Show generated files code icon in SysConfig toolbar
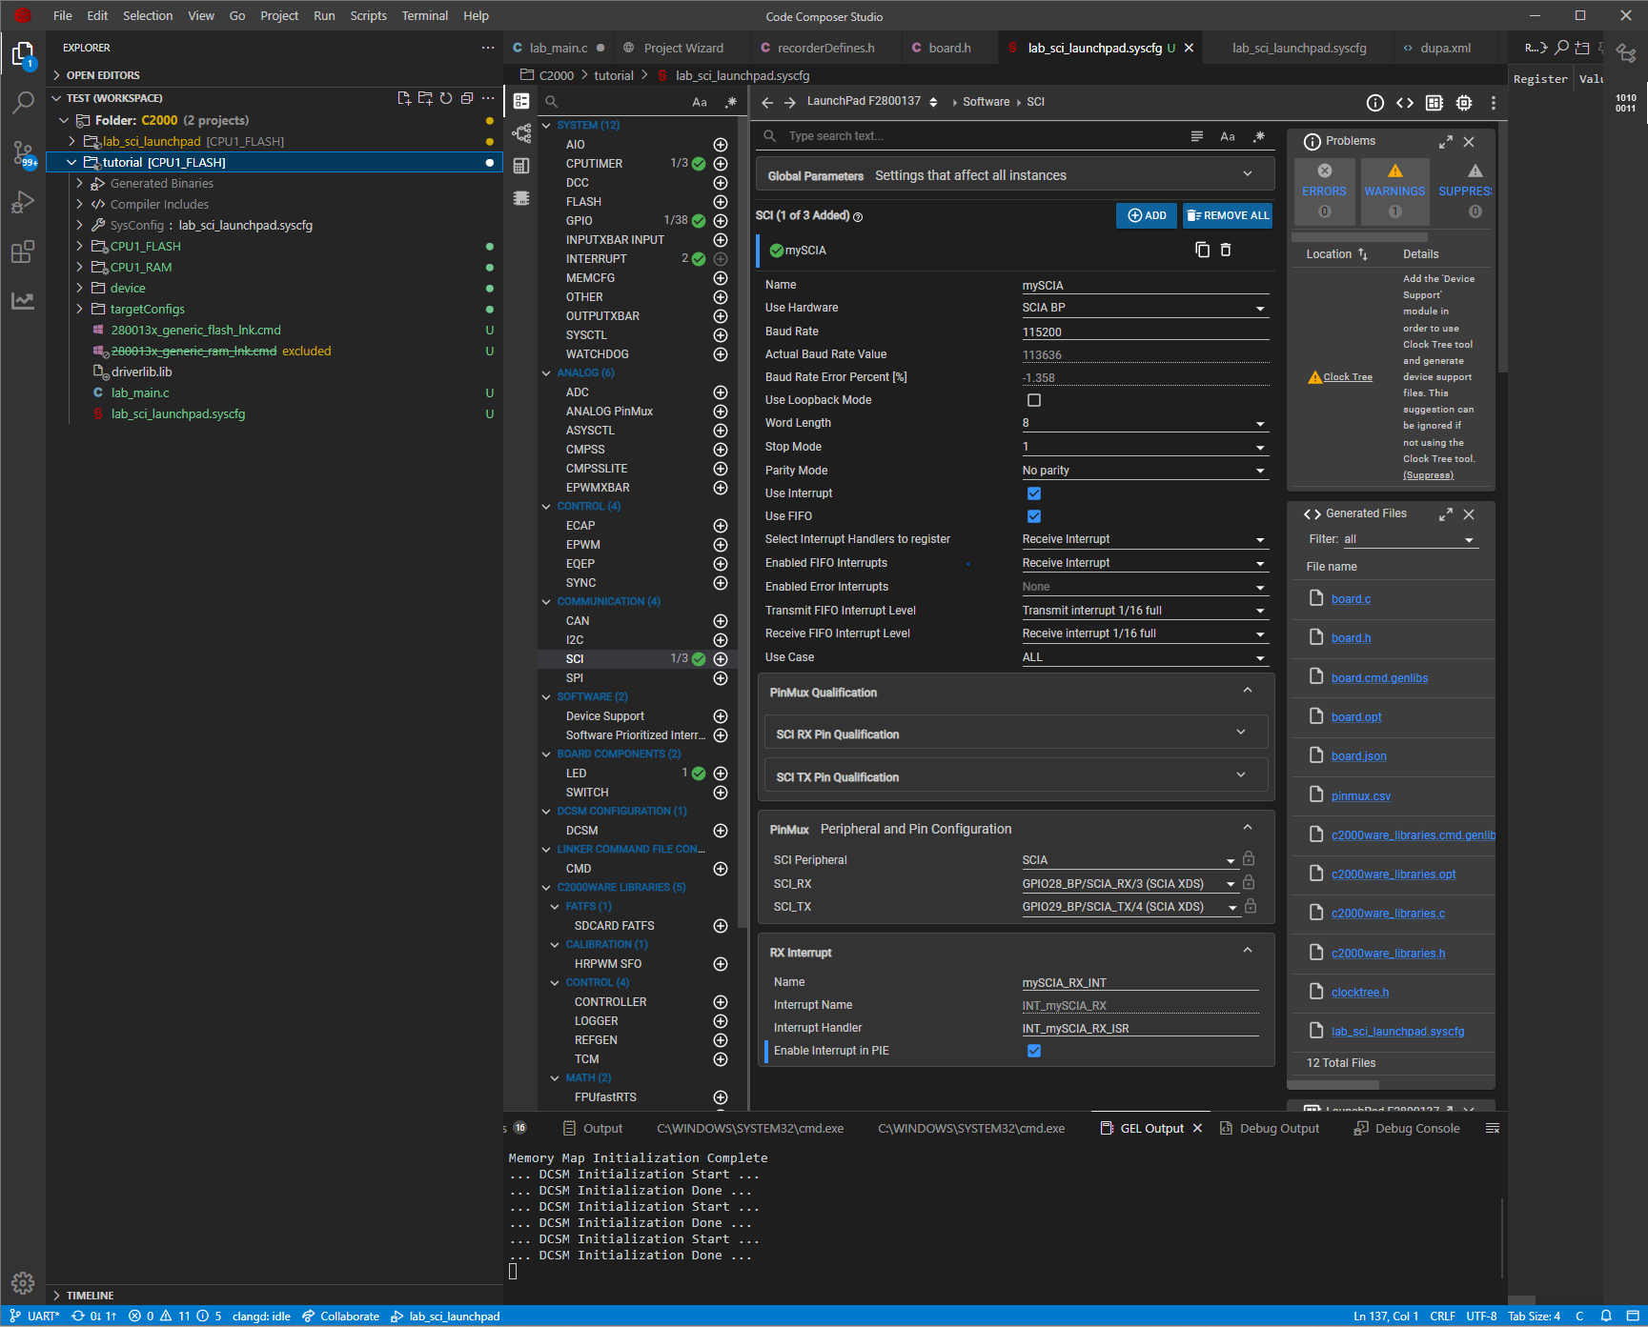This screenshot has height=1327, width=1648. click(1404, 103)
